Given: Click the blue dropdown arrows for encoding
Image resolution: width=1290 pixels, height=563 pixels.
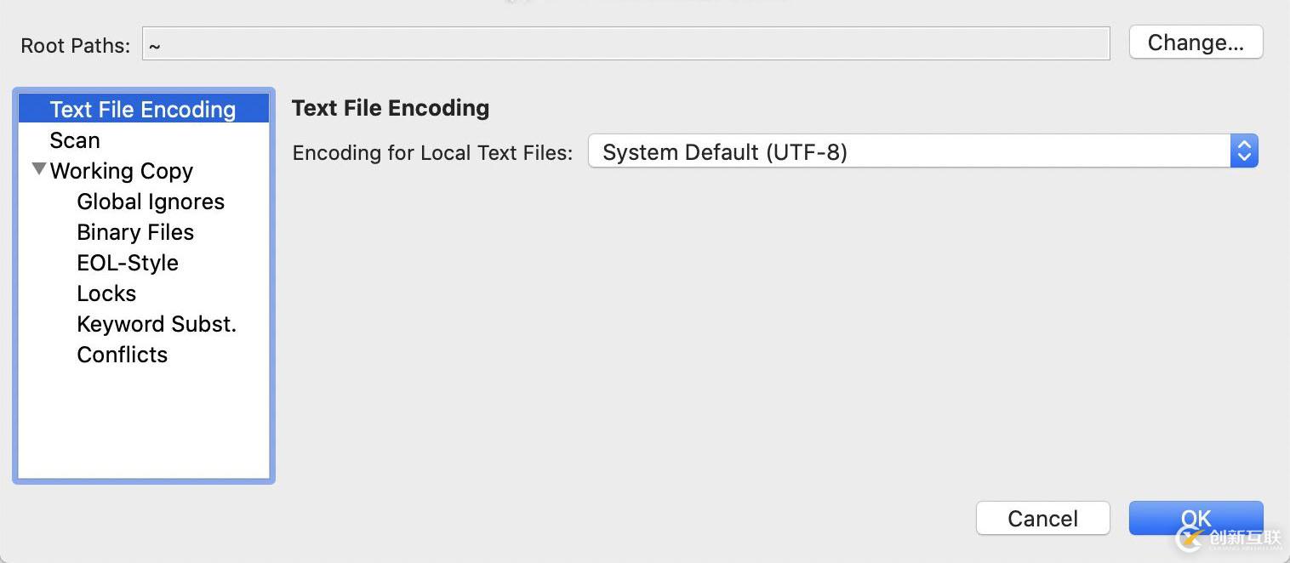Looking at the screenshot, I should 1244,151.
